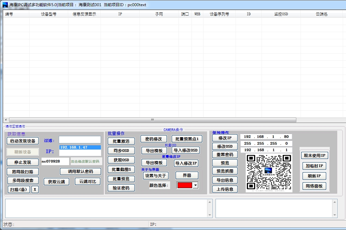Click 取未使用IP button
Image resolution: width=346 pixels, height=230 pixels.
point(315,155)
